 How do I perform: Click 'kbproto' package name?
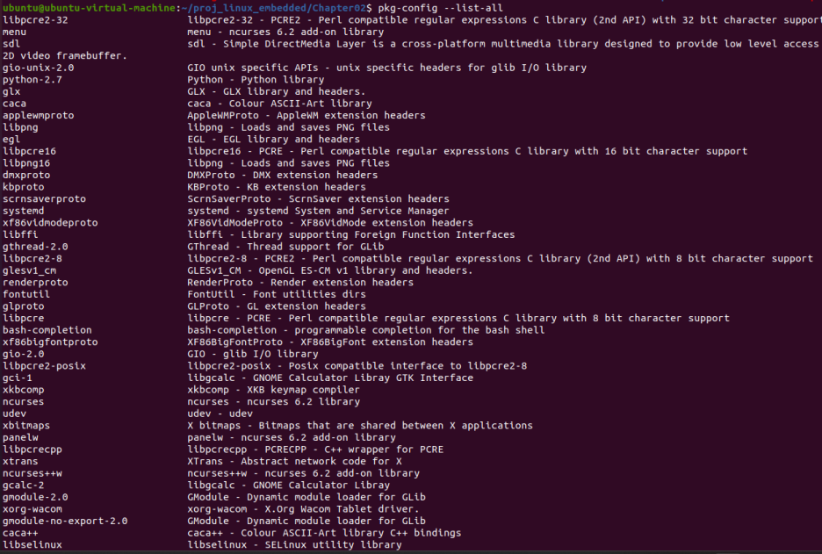point(24,187)
